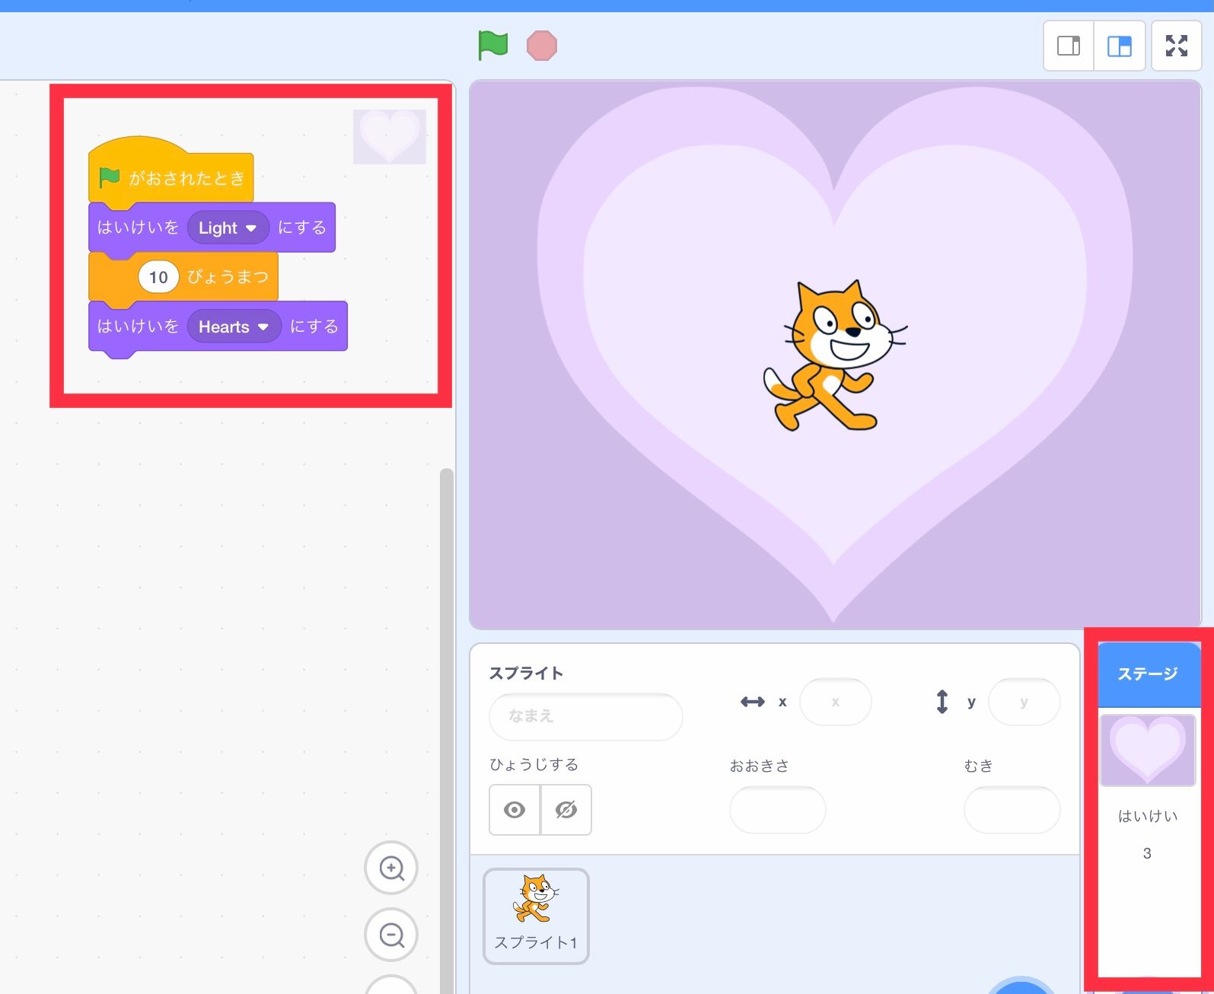Click the vertical y arrows icon
The image size is (1214, 994).
pyautogui.click(x=942, y=701)
